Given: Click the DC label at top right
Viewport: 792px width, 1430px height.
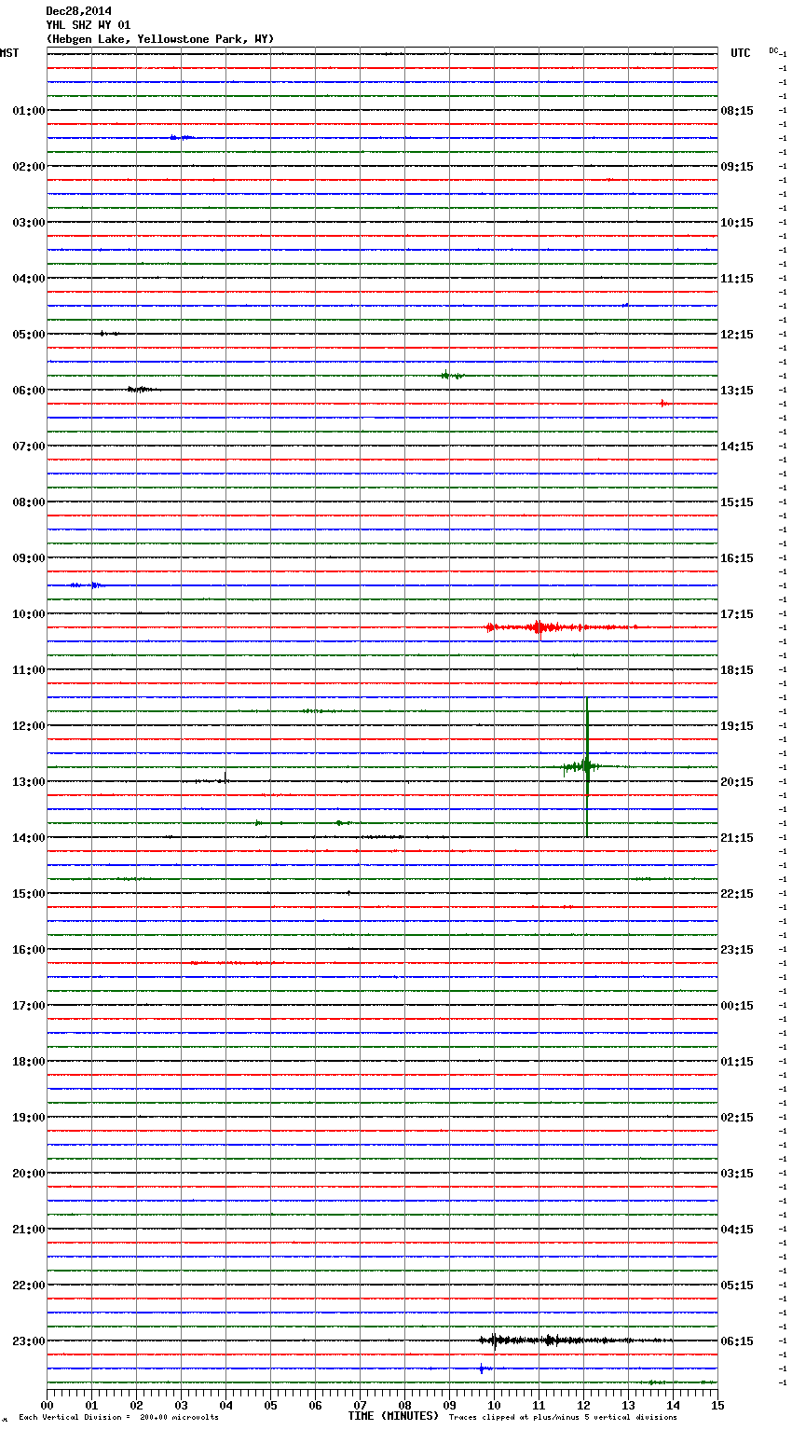Looking at the screenshot, I should pos(773,50).
